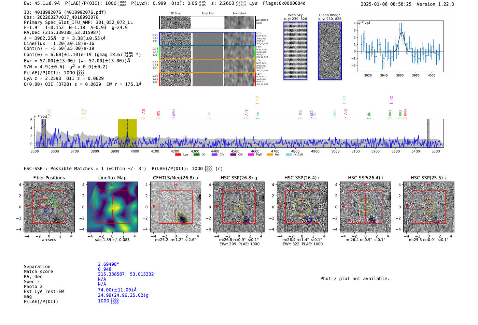
Task: Click the match score 0.948 value
Action: click(x=104, y=269)
